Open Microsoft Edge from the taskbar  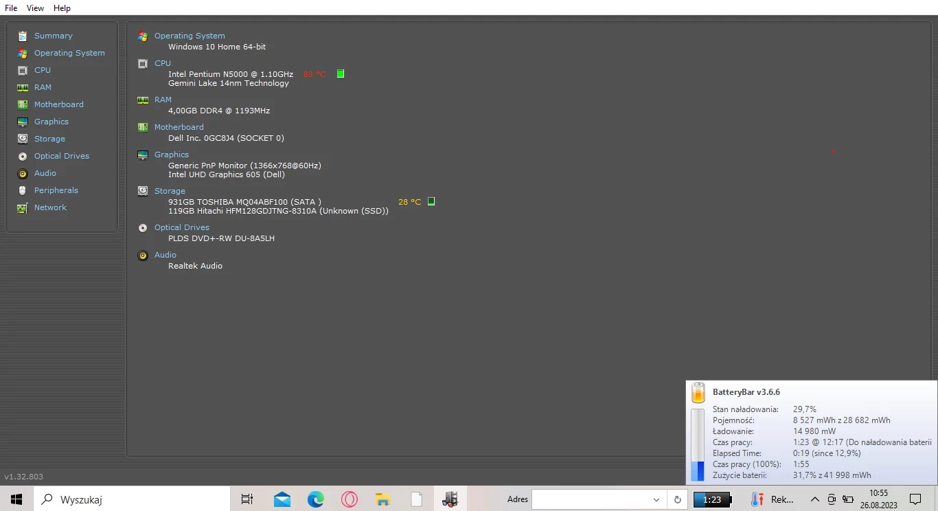[x=315, y=499]
